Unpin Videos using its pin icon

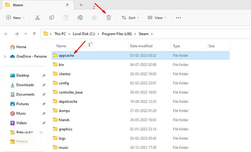[44, 123]
